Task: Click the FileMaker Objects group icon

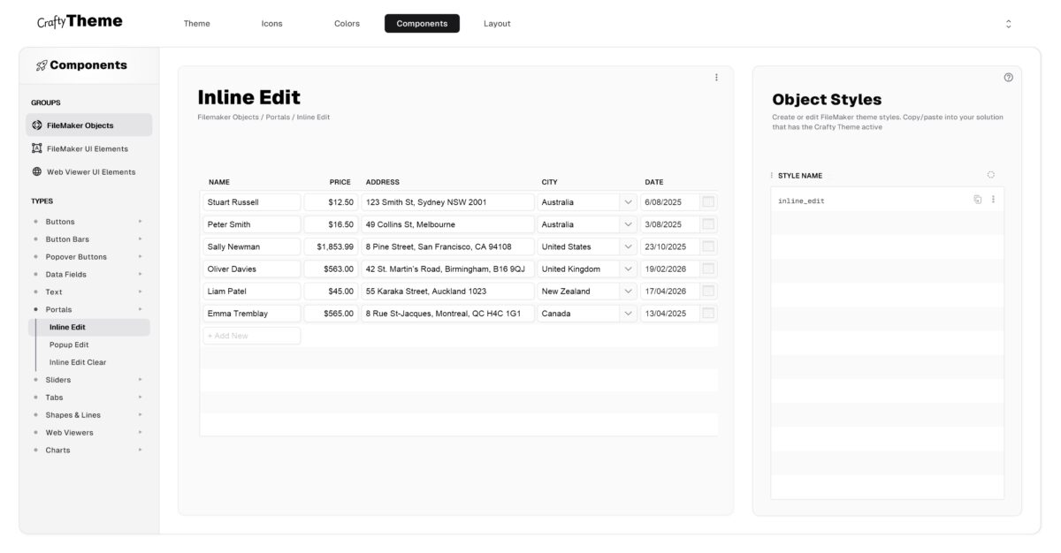Action: (x=37, y=125)
